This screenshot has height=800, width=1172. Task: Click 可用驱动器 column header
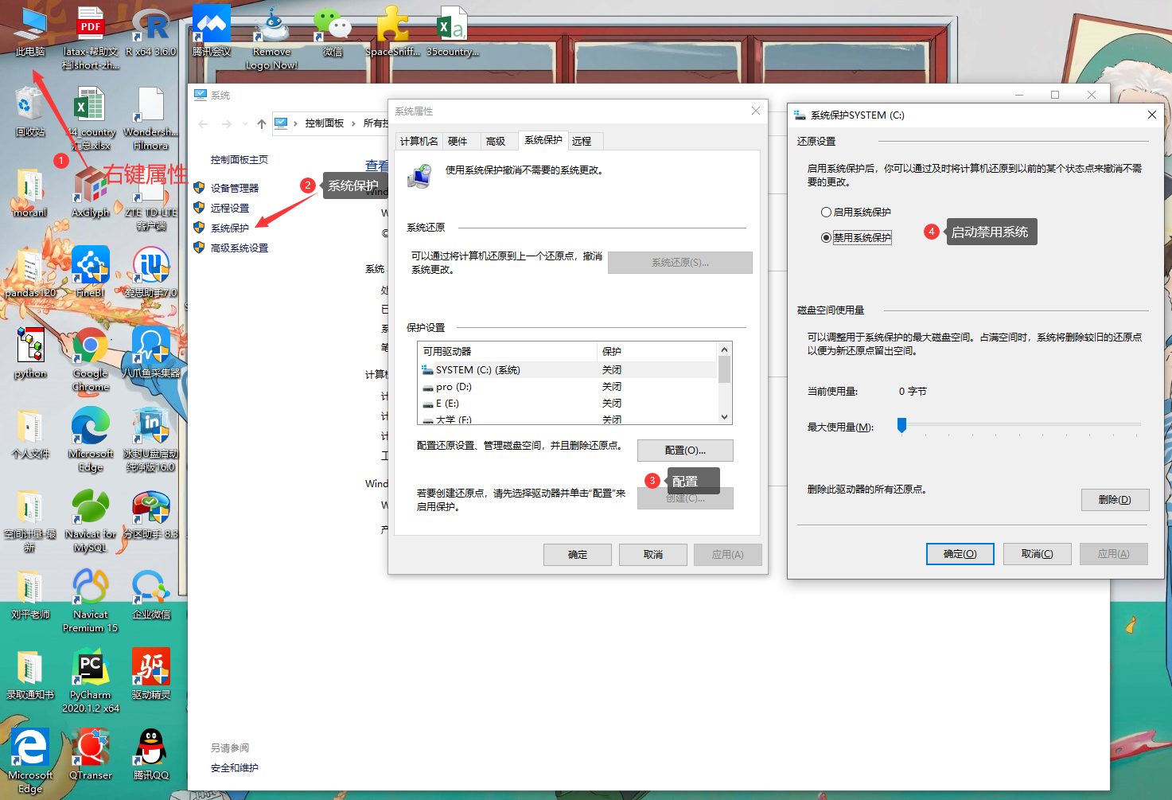click(508, 352)
